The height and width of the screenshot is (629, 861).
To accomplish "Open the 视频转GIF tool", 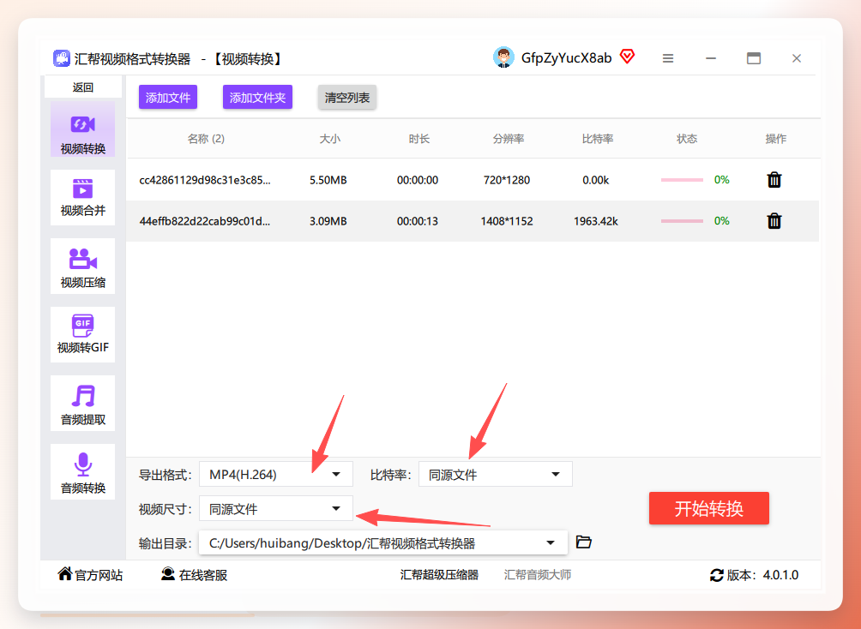I will (82, 335).
